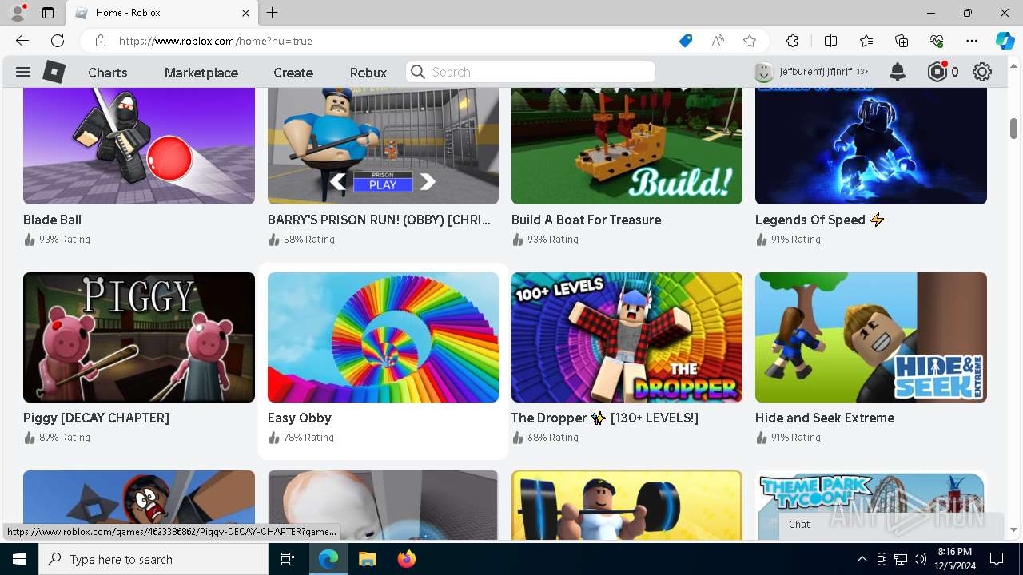Image resolution: width=1023 pixels, height=575 pixels.
Task: Click the Windows taskbar search box
Action: click(x=153, y=559)
